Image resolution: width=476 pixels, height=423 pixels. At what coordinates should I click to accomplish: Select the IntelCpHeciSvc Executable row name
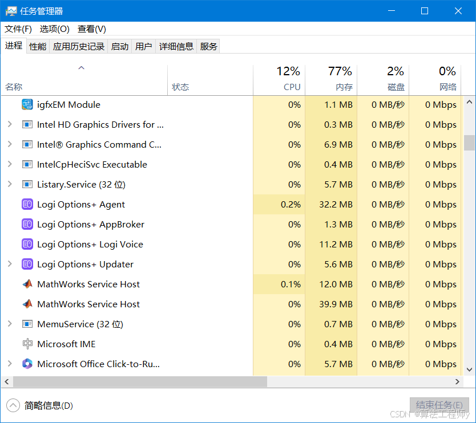coord(92,165)
